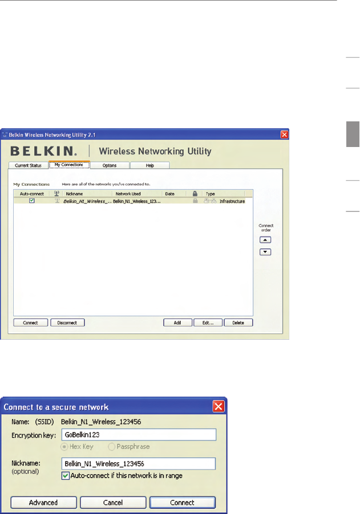The width and height of the screenshot is (360, 514).
Task: Open the Options tab
Action: pos(110,166)
